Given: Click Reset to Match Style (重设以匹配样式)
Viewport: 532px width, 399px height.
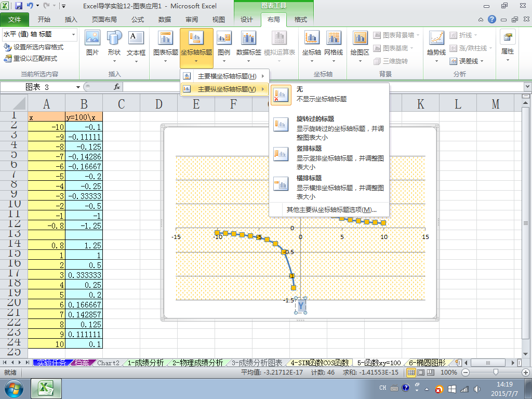Looking at the screenshot, I should point(31,59).
